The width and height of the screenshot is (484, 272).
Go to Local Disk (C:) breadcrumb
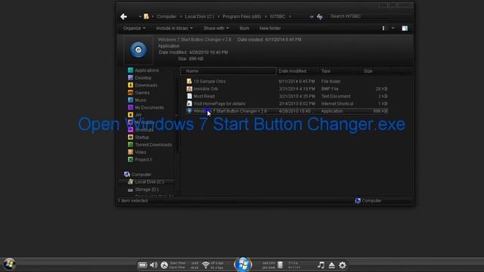200,17
